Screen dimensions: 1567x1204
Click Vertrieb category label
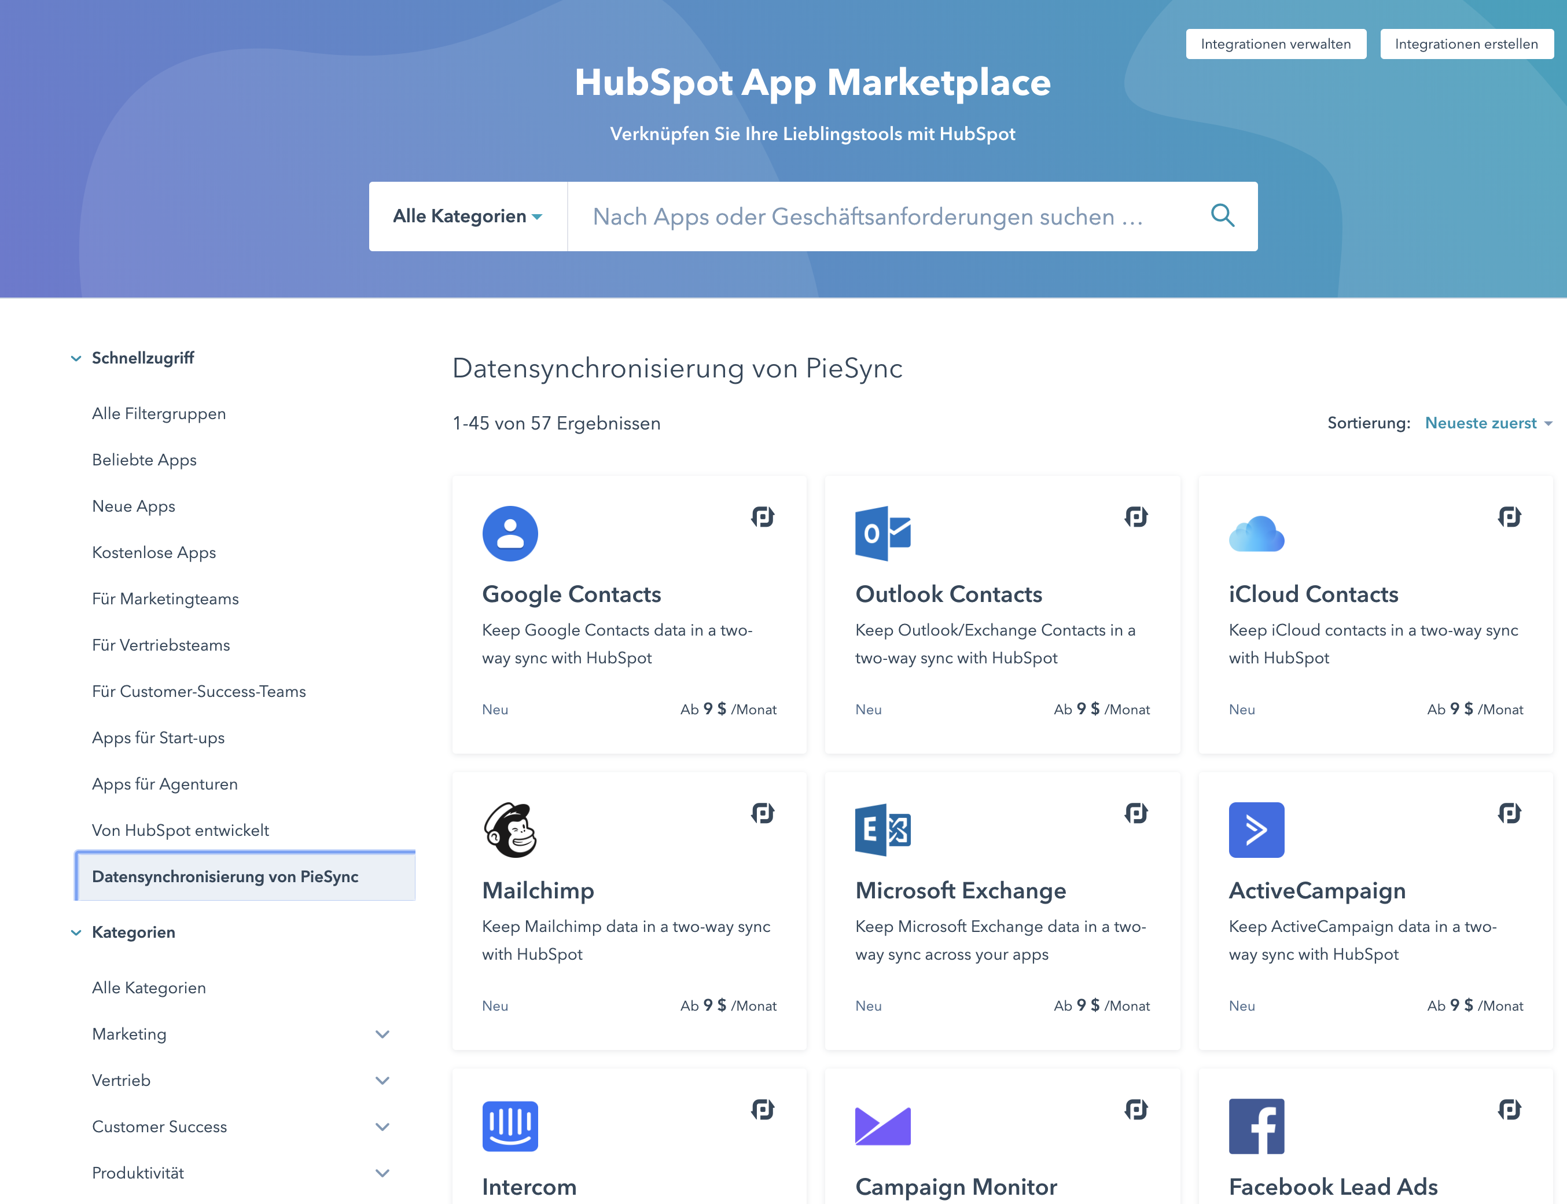tap(121, 1081)
